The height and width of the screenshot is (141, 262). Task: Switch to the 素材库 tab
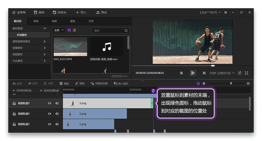click(18, 21)
